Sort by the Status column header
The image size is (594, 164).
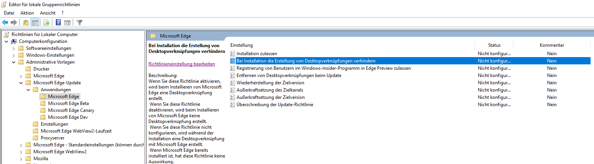pos(494,45)
